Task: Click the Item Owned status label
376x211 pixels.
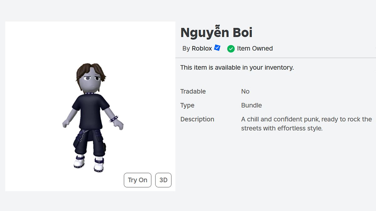Action: (255, 48)
